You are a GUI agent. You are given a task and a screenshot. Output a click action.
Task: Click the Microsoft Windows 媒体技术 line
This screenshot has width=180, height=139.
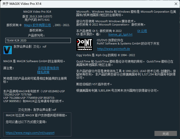pyautogui.click(x=106, y=21)
